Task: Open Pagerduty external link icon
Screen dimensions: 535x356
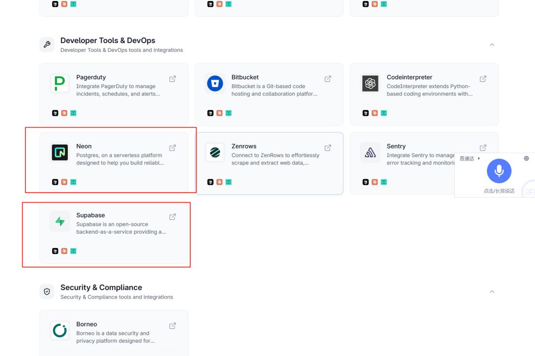Action: coord(173,79)
